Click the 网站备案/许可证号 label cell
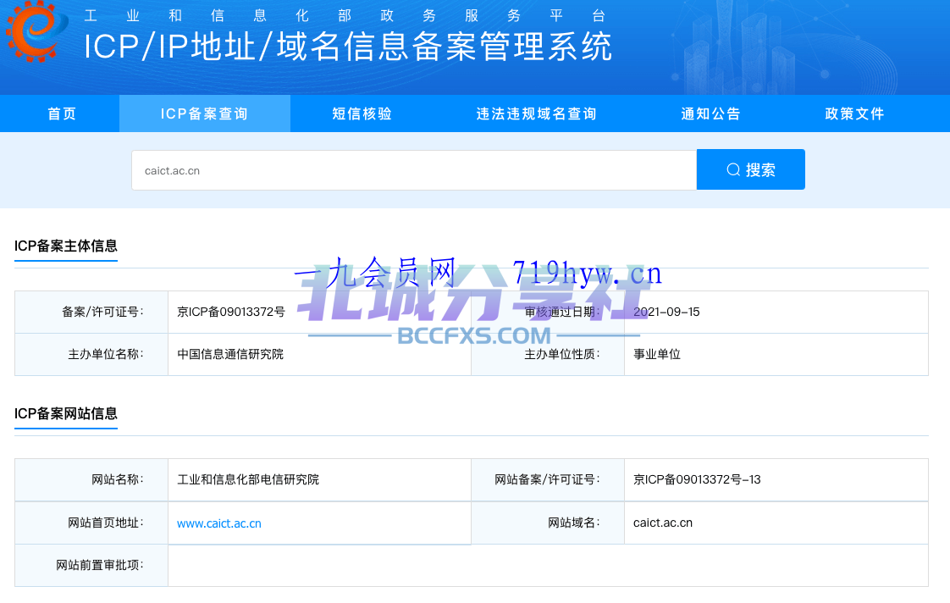Image resolution: width=950 pixels, height=603 pixels. tap(548, 480)
